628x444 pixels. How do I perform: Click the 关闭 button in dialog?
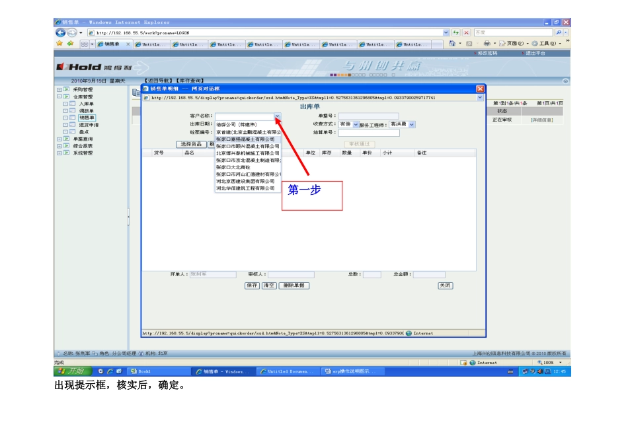[445, 285]
